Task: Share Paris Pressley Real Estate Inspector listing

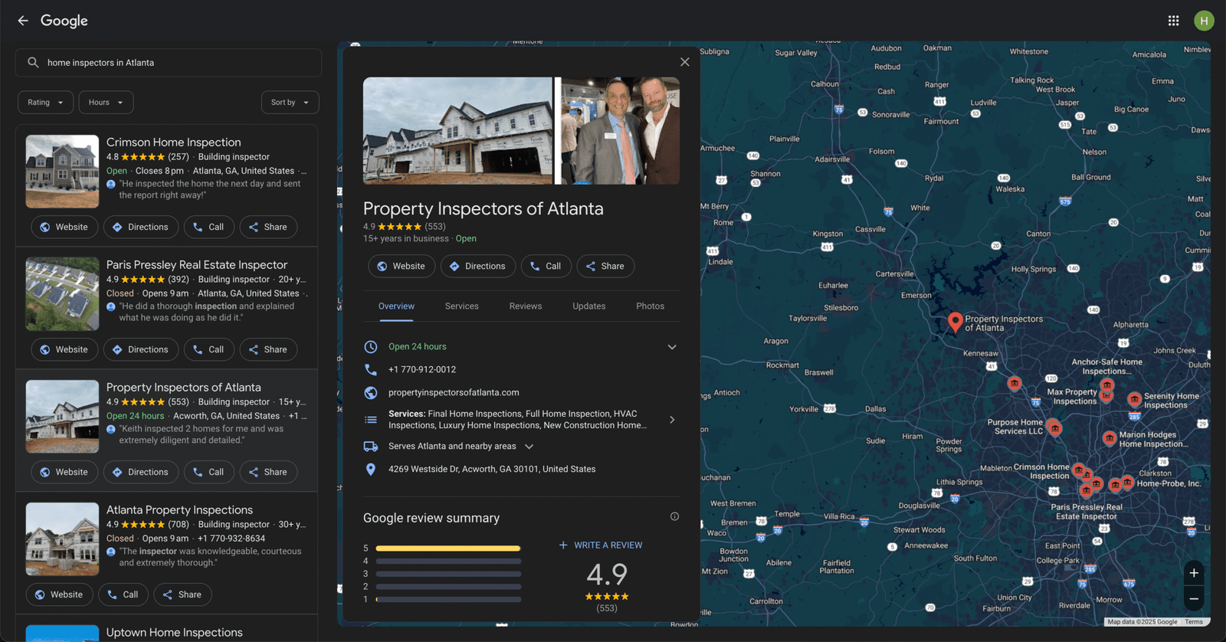Action: tap(268, 349)
